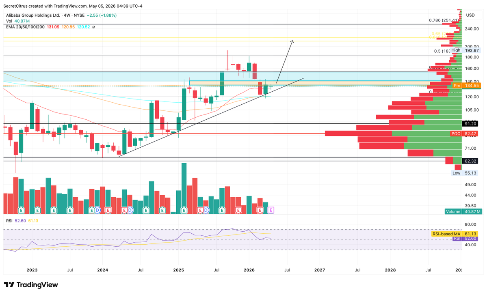Click the Volume 40.87 M axis label
Image resolution: width=487 pixels, height=295 pixels.
click(463, 211)
